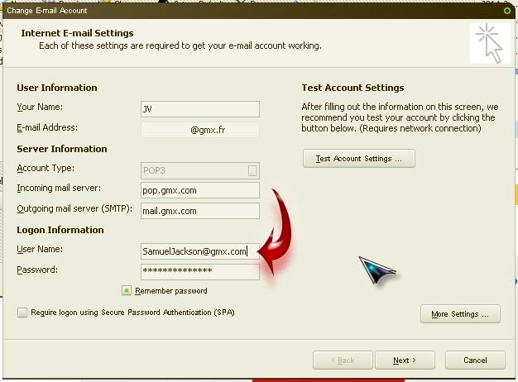This screenshot has height=382, width=518.
Task: Click the Internet E-mail Settings heading
Action: [x=77, y=34]
